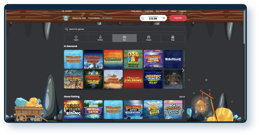Launch the Reactoonz game thumbnail
Image resolution: width=259 pixels, height=135 pixels.
(x=173, y=59)
